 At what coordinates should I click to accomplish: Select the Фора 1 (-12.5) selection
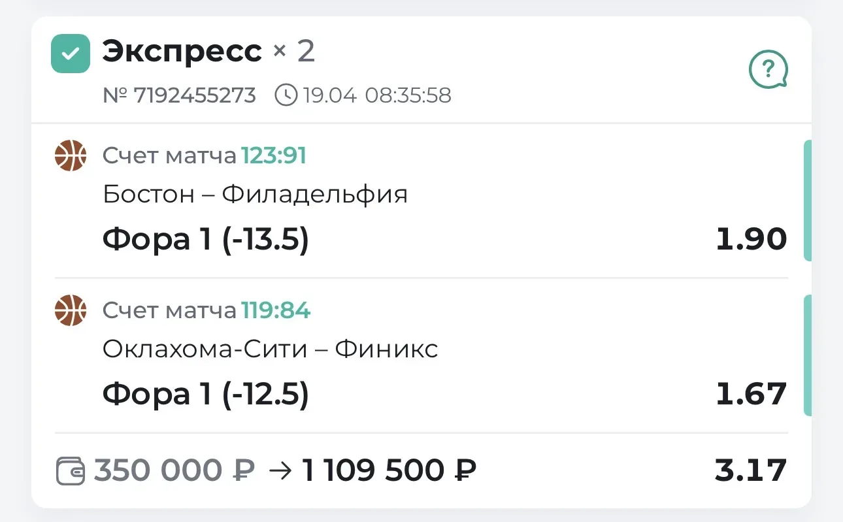[x=205, y=395]
